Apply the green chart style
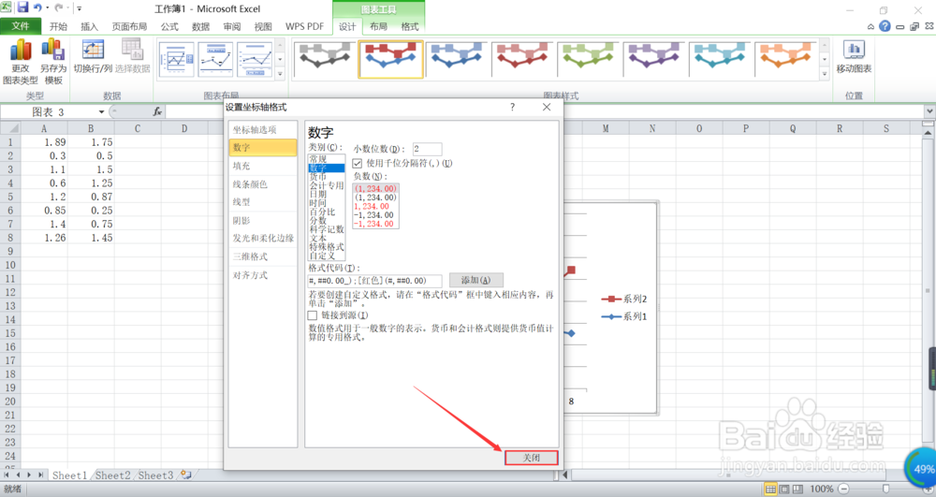 coord(588,59)
